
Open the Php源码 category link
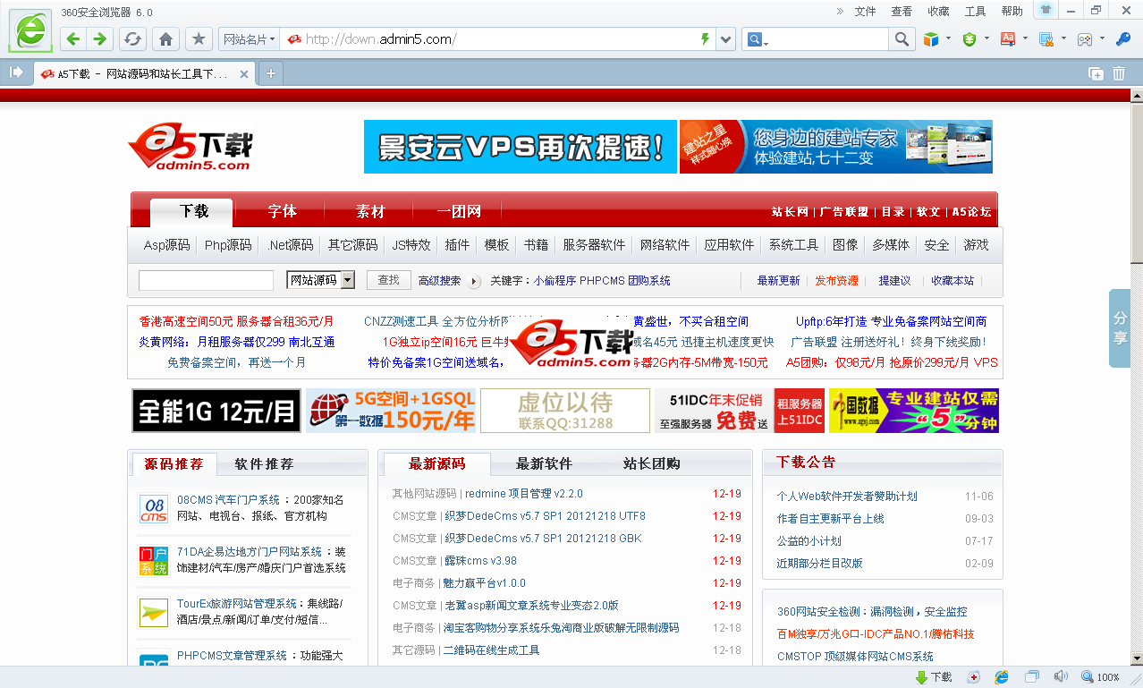[x=228, y=245]
